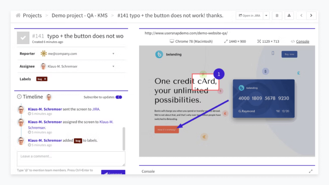
Task: Click the orange How it's working button in screenshot
Action: point(167,129)
